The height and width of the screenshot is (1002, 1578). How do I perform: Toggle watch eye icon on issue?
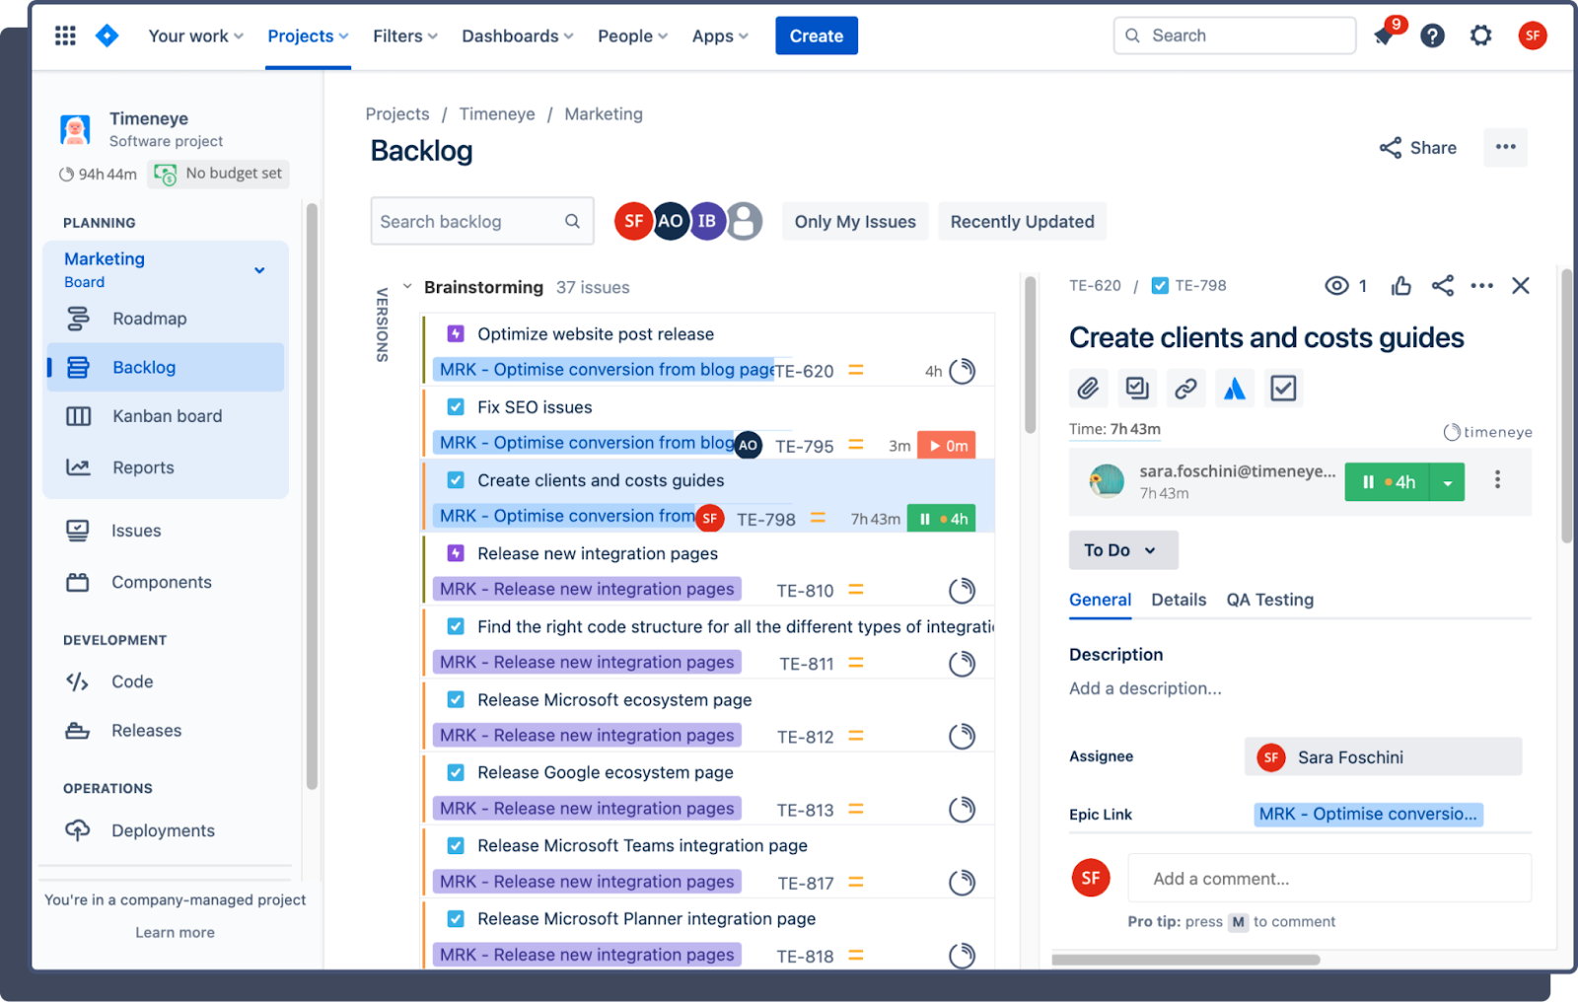coord(1336,286)
